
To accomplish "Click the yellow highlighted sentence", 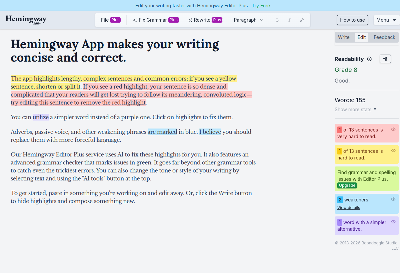I will (x=124, y=83).
